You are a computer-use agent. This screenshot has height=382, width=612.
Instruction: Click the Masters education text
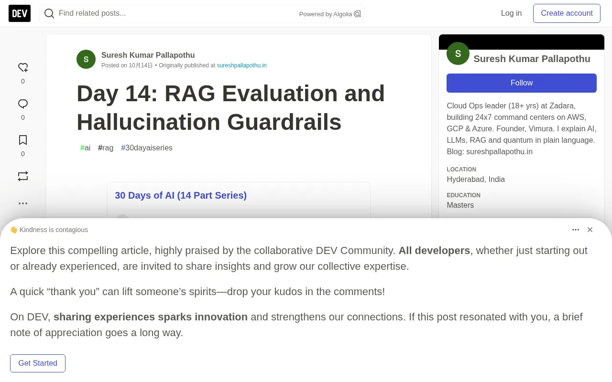[460, 205]
